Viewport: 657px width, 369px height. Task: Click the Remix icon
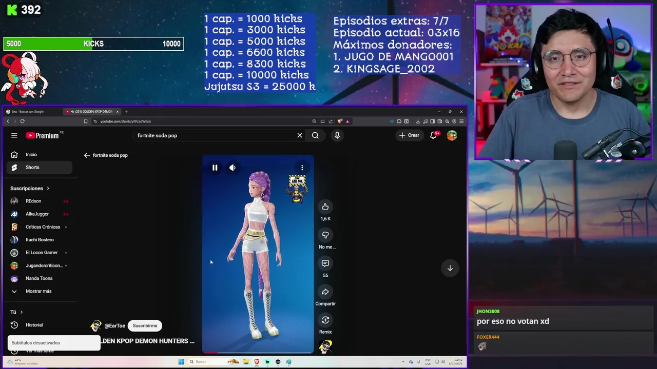tap(325, 320)
